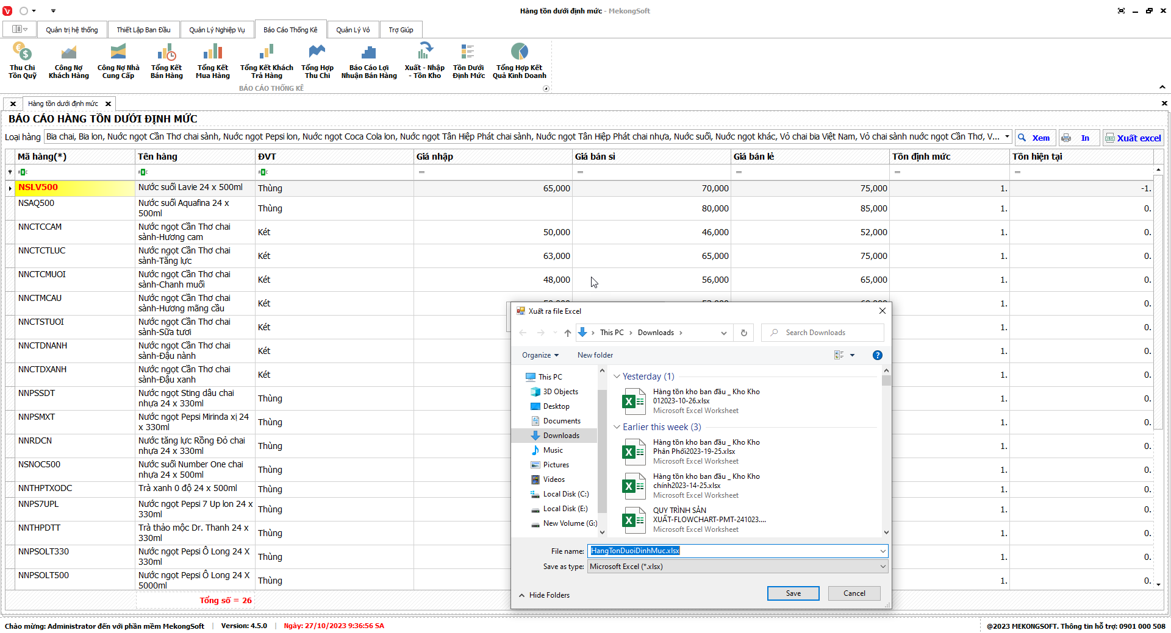The image size is (1171, 633).
Task: Open Công Nợ Khách Hàng report
Action: point(68,60)
